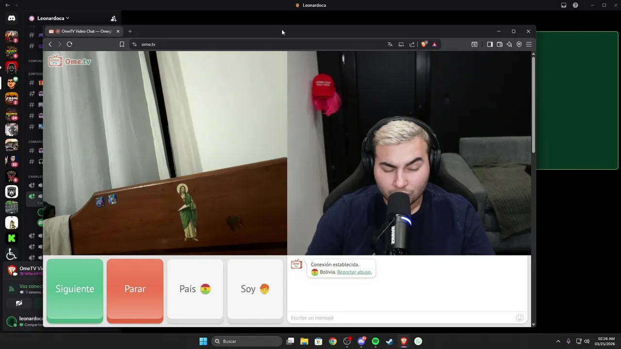Screen dimensions: 621x349
Task: Click the cast screen icon in address bar
Action: coord(401,44)
